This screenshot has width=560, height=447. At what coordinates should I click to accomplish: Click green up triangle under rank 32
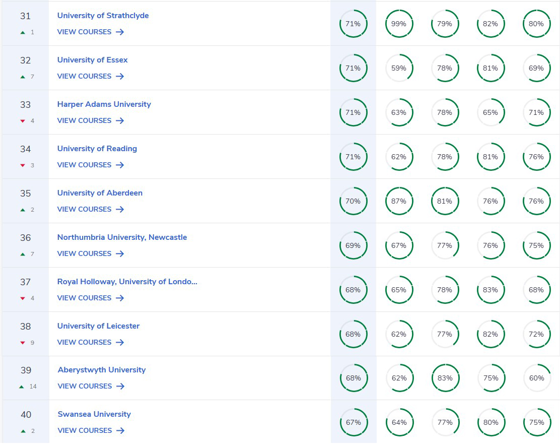point(23,77)
